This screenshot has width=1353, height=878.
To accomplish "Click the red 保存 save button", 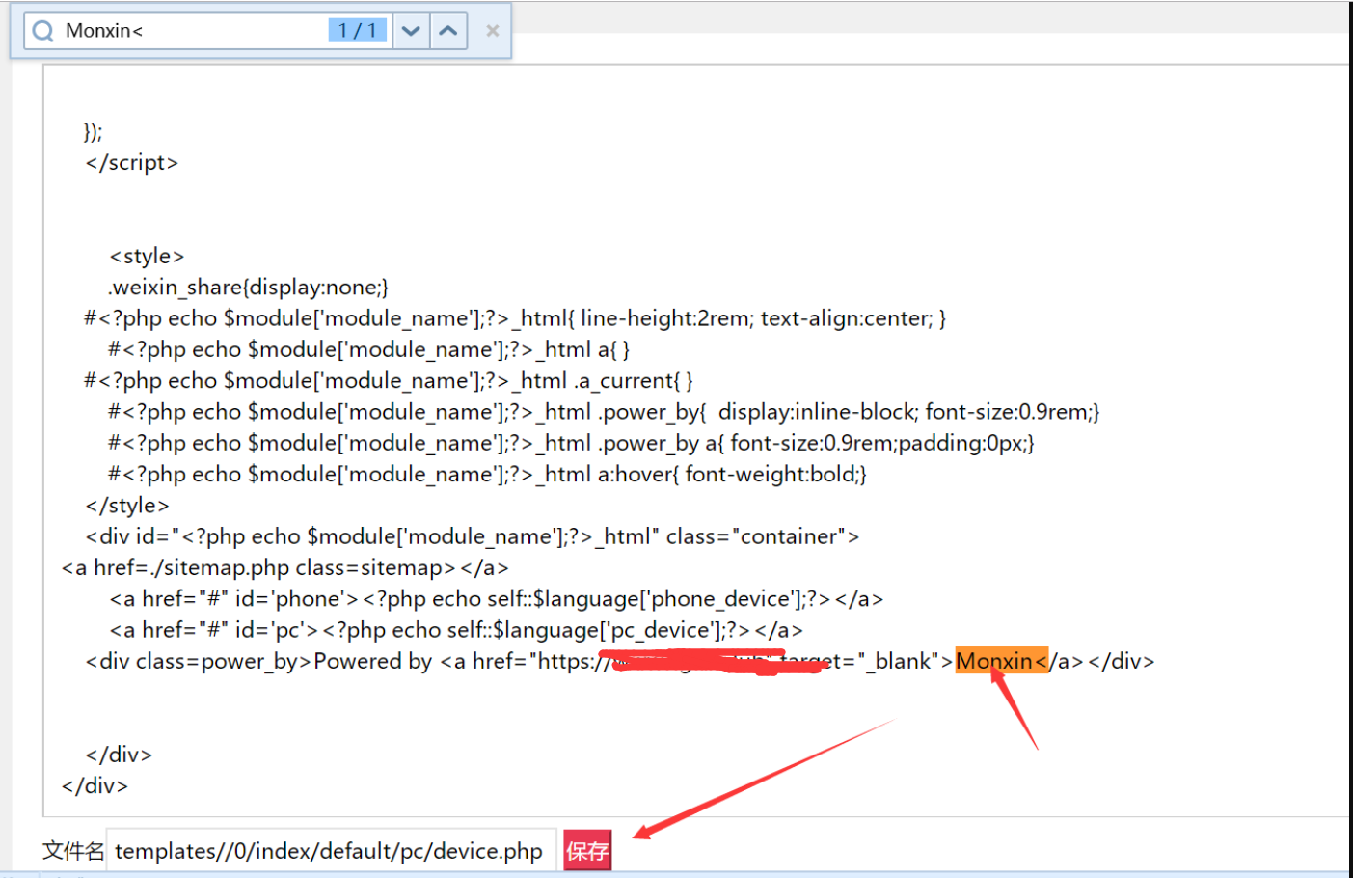I will pos(587,850).
